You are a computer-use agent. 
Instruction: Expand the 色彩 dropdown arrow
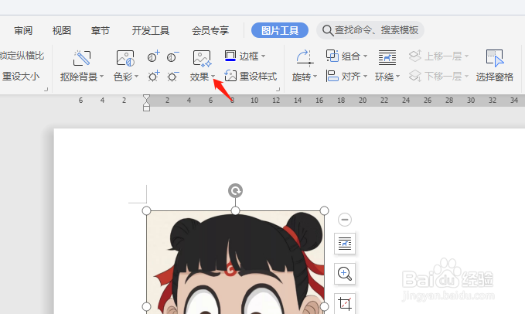point(136,77)
